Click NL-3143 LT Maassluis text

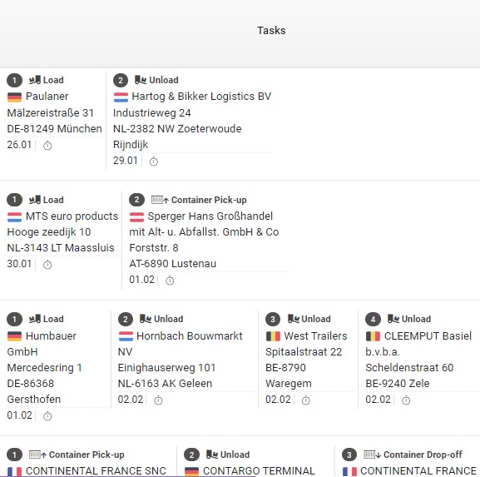[x=61, y=247]
